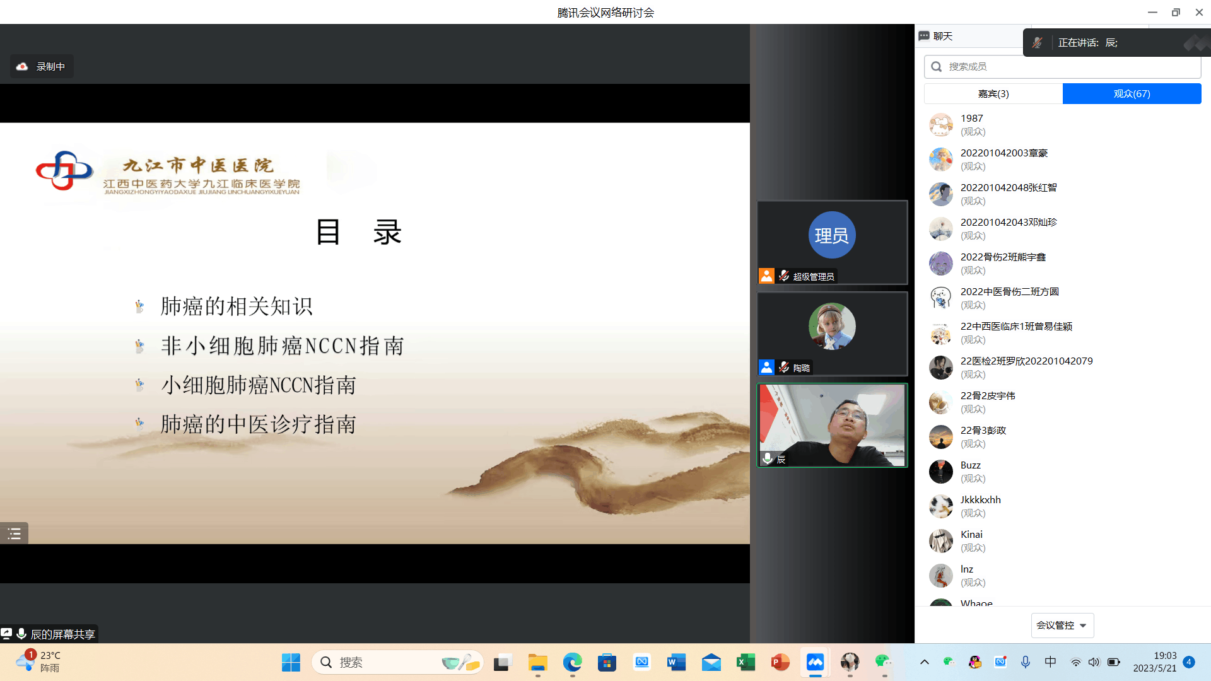Open PowerPoint from the taskbar
This screenshot has height=681, width=1211.
[780, 662]
